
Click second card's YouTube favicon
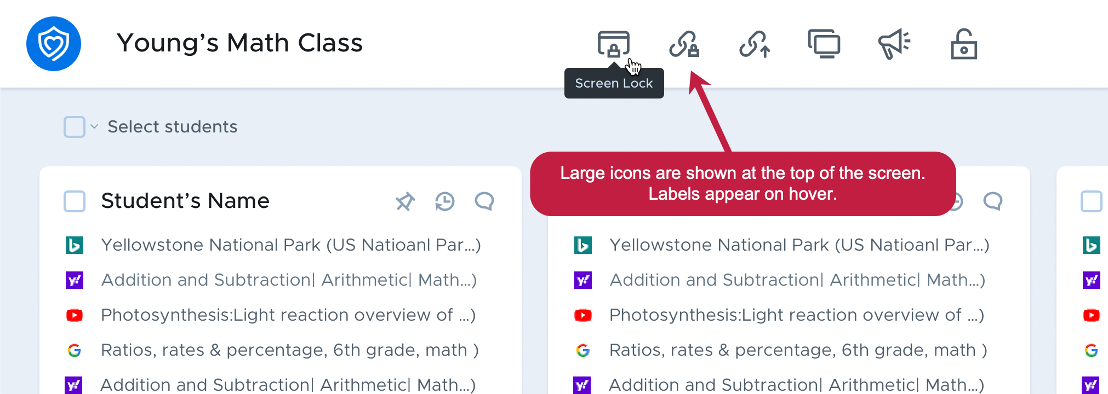coord(583,315)
